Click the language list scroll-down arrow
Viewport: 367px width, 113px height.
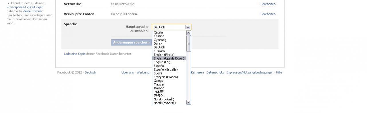[188, 102]
